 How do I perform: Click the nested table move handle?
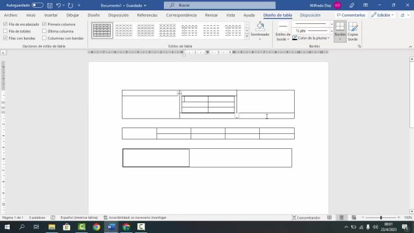pos(179,93)
